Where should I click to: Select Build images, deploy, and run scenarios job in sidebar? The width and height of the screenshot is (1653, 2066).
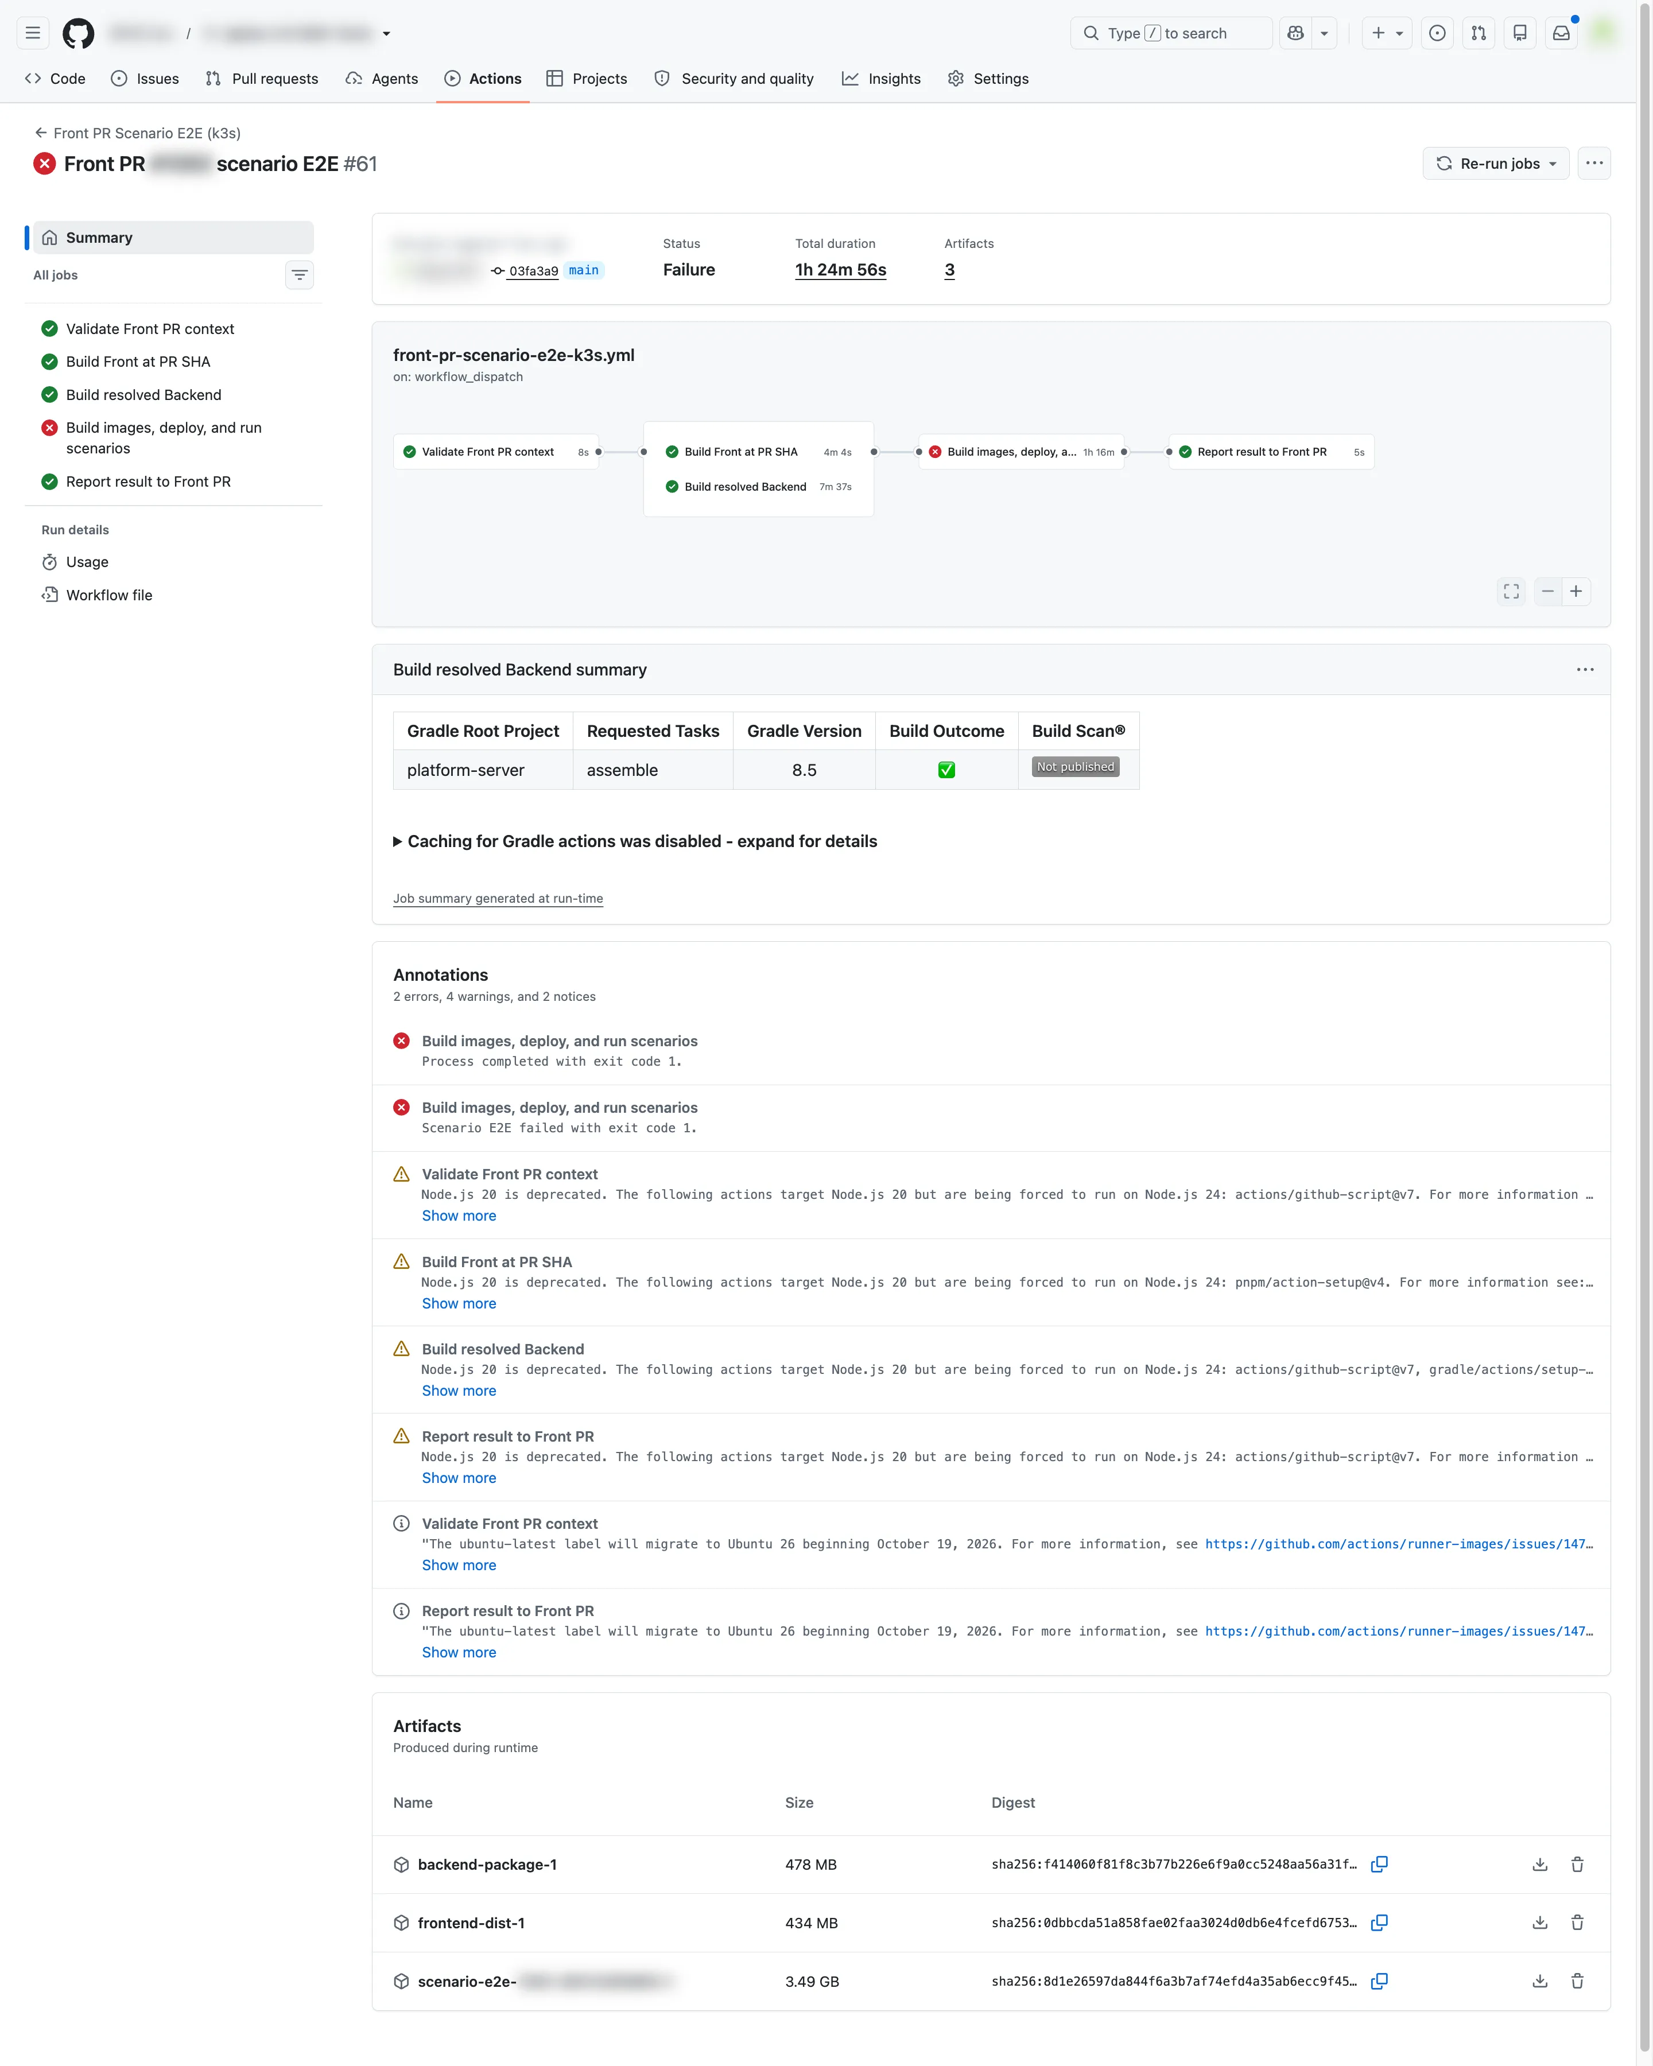[x=173, y=438]
